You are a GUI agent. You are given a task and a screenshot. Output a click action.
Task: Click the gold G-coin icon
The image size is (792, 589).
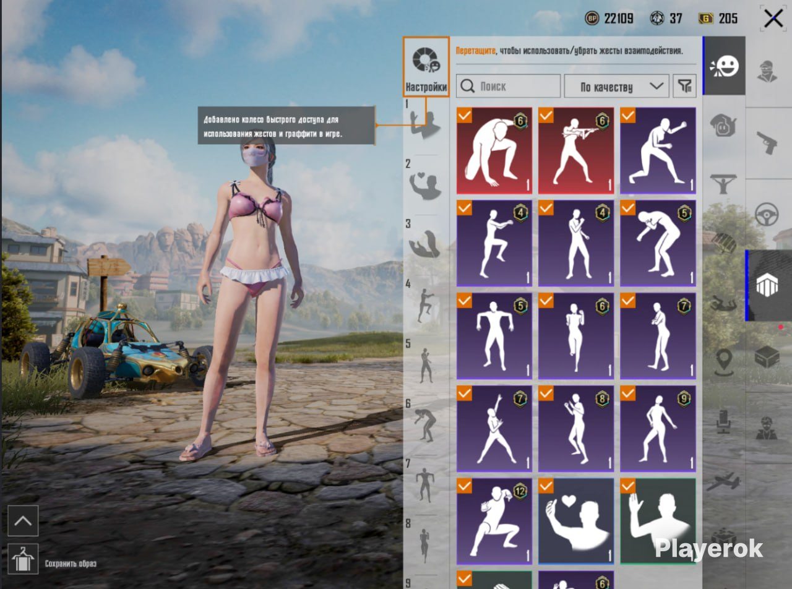[x=705, y=19]
